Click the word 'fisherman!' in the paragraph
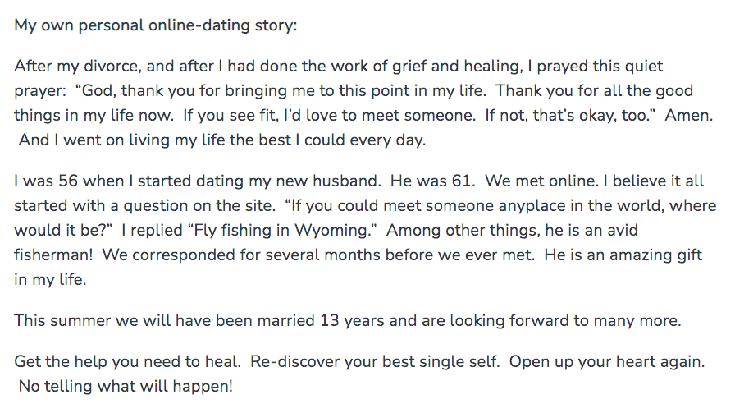The height and width of the screenshot is (413, 735). 53,255
